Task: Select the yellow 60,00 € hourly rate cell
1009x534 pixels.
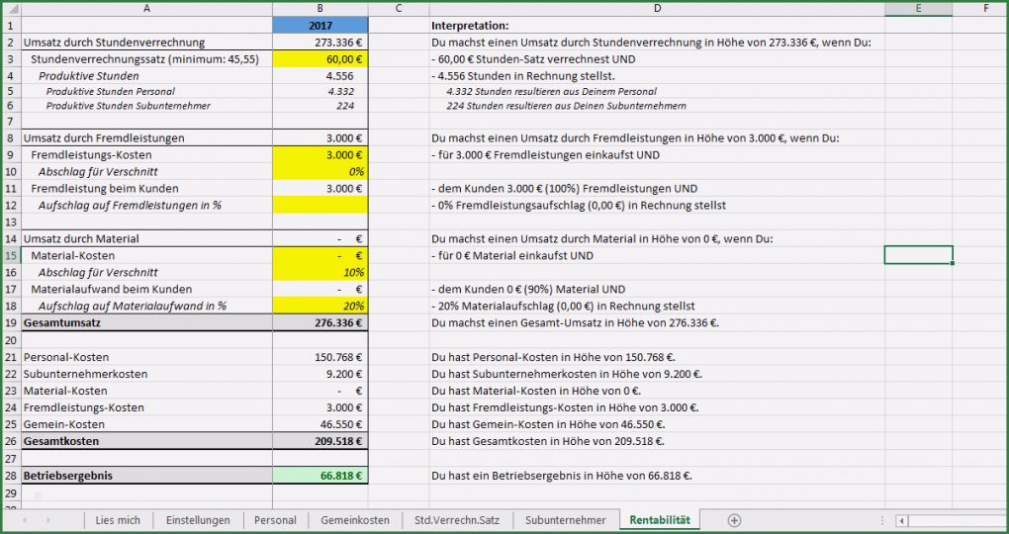Action: (x=320, y=59)
